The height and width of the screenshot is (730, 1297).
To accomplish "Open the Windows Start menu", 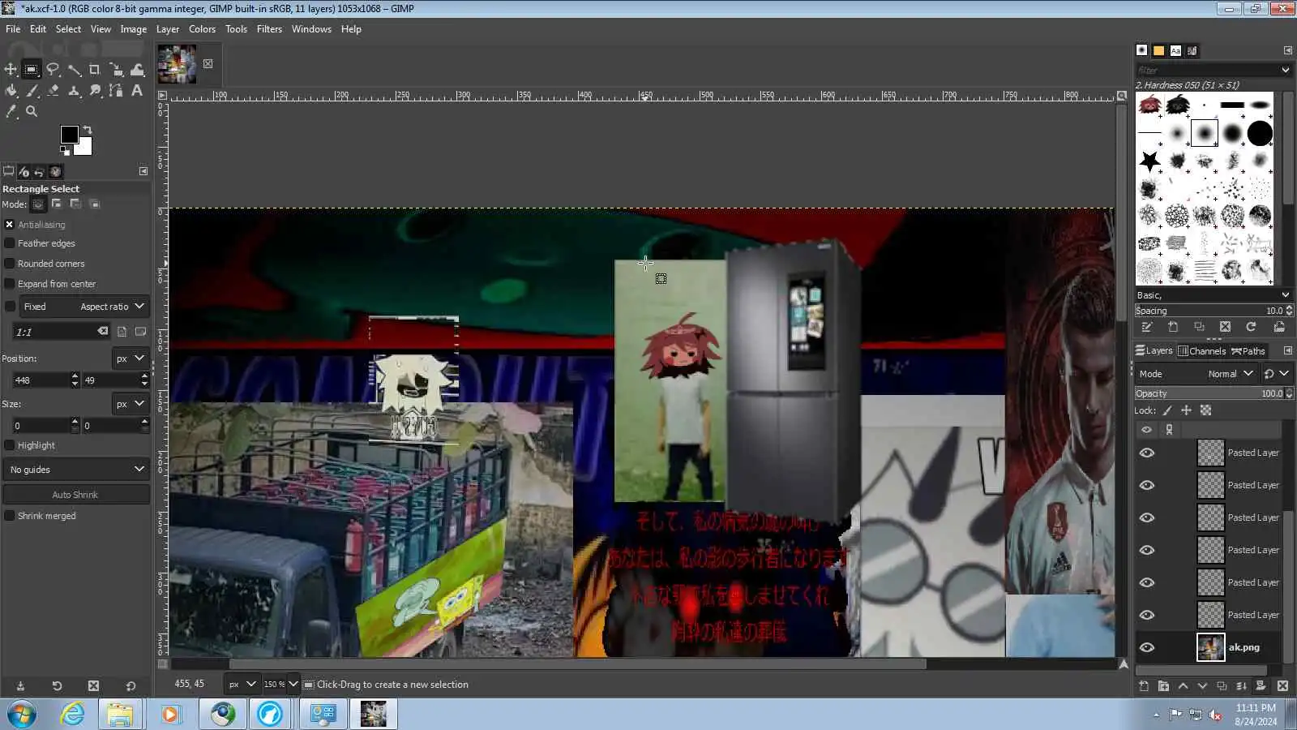I will [x=21, y=715].
